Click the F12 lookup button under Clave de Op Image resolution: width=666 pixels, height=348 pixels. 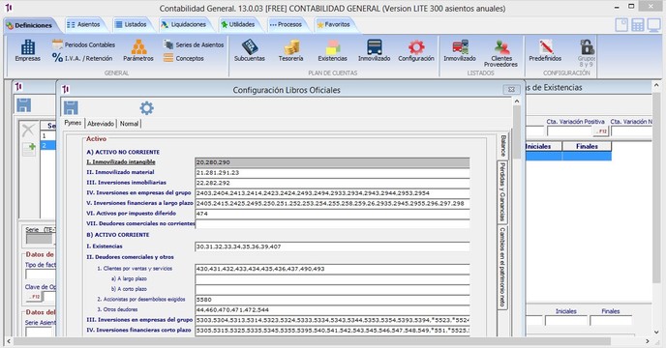34,297
